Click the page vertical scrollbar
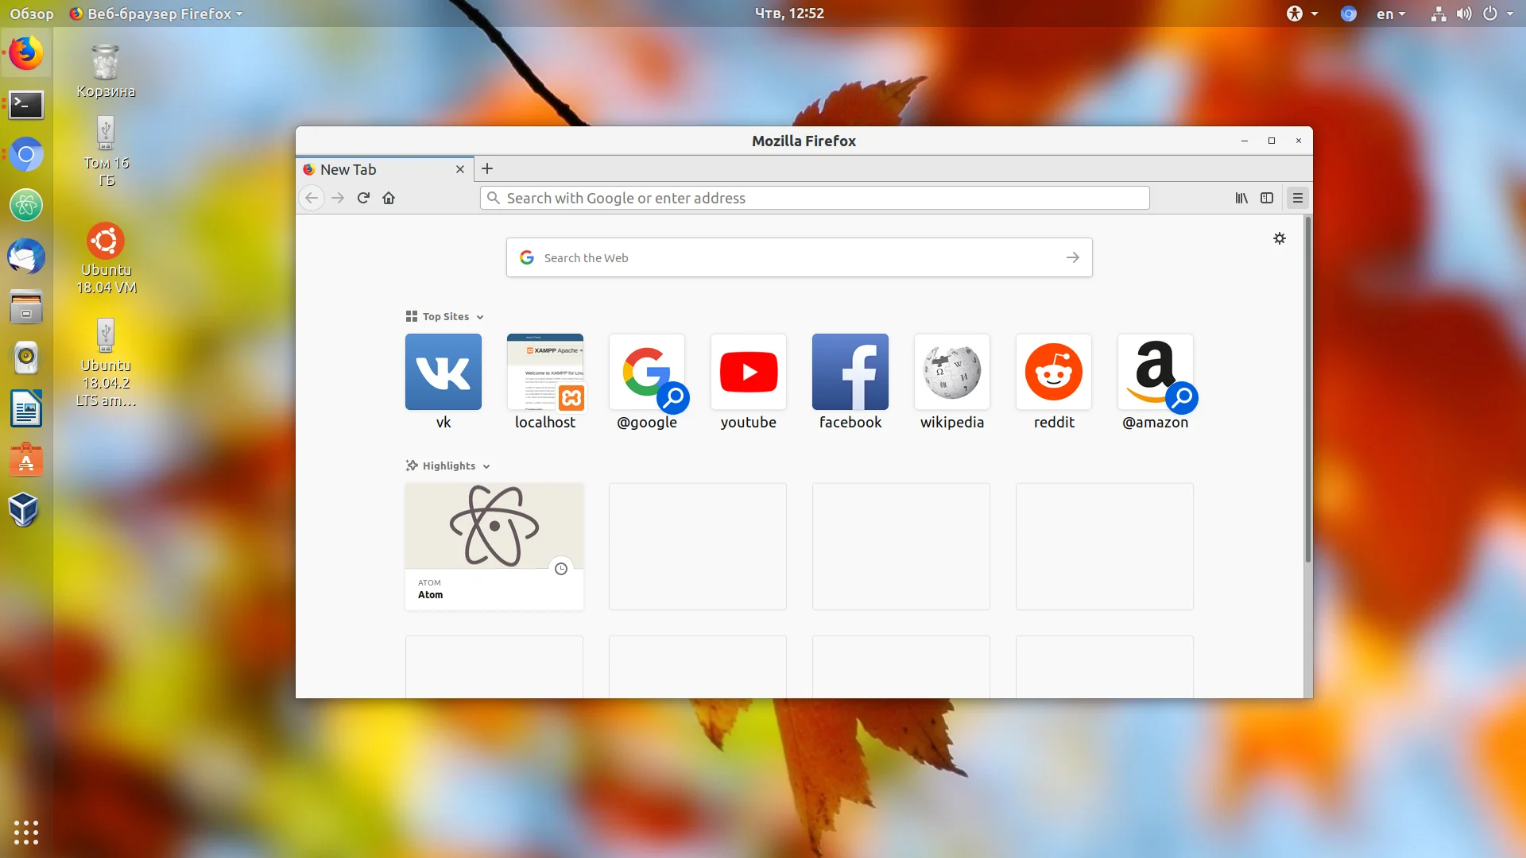 tap(1307, 389)
